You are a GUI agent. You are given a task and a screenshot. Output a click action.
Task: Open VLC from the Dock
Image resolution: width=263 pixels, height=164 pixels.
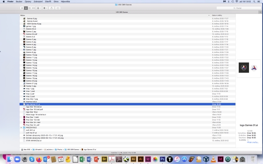pos(213,159)
